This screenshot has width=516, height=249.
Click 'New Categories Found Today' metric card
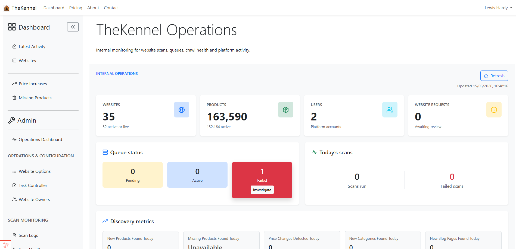click(383, 240)
